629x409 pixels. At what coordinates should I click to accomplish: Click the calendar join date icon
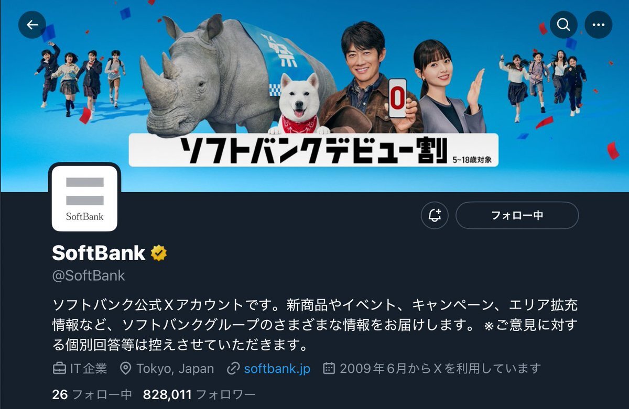coord(329,369)
